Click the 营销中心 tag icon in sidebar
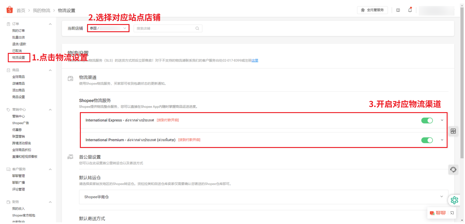 click(8, 110)
